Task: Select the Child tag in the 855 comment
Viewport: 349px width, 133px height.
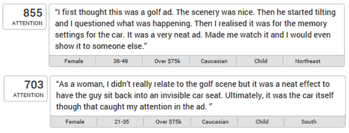Action: [261, 61]
